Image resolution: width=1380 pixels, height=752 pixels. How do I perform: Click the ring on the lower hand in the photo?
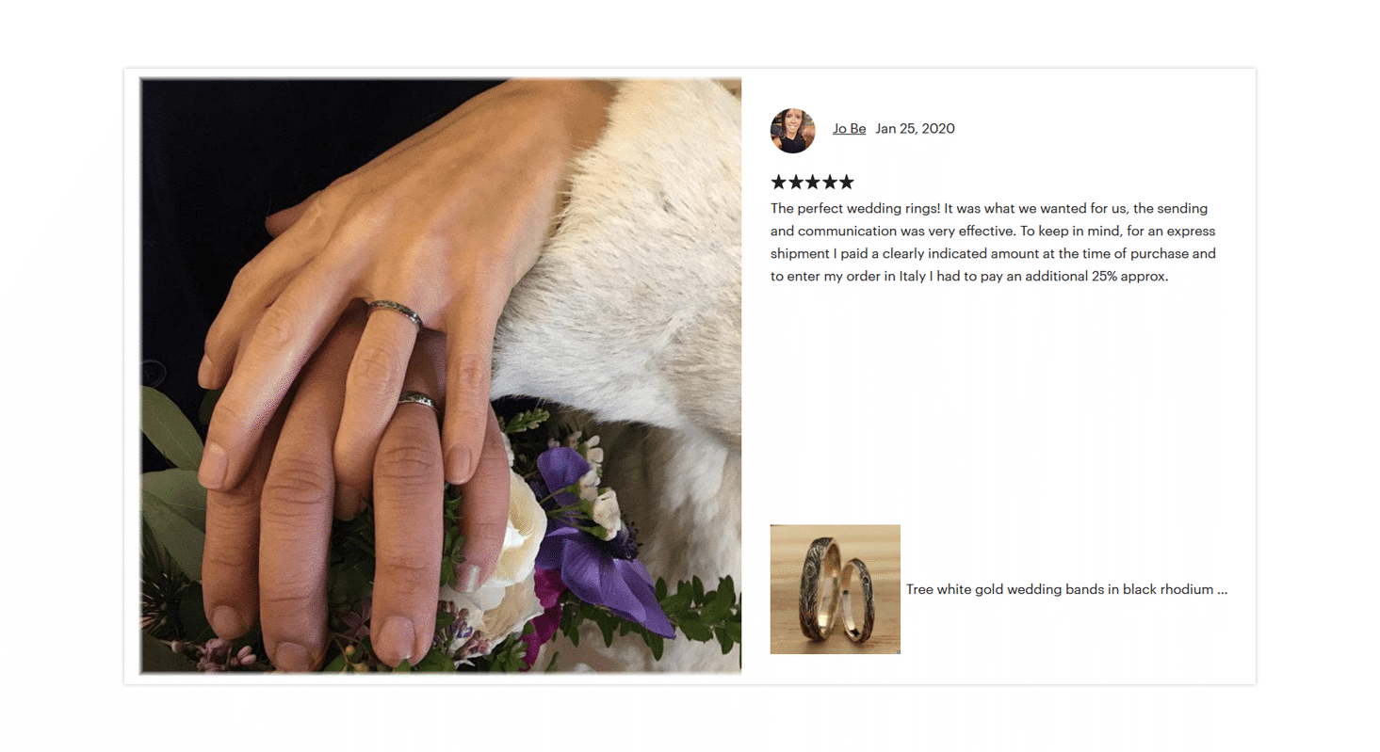[x=415, y=399]
